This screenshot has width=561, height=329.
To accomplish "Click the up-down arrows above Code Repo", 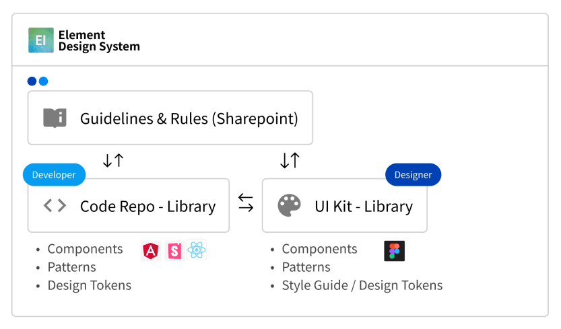I will tap(113, 161).
